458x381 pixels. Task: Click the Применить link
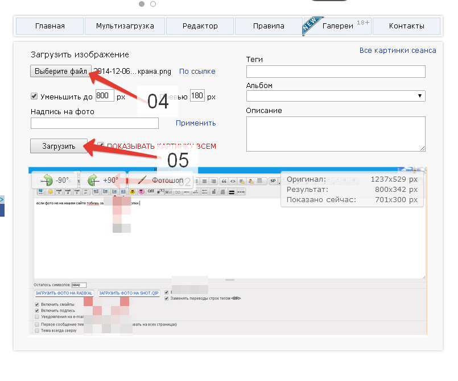pos(196,123)
